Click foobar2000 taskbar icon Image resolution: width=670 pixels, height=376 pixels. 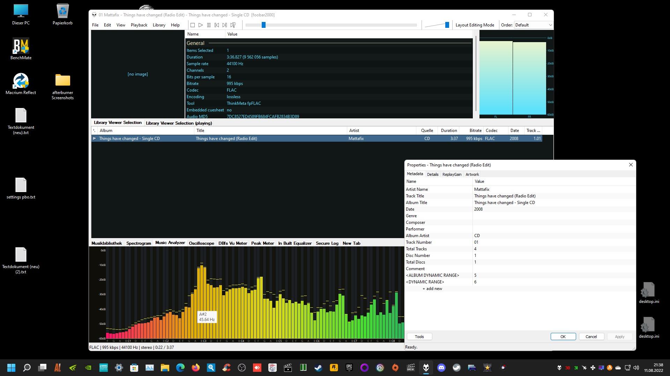[426, 368]
